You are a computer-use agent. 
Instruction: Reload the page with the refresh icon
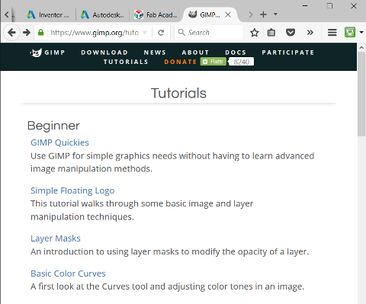coord(161,33)
